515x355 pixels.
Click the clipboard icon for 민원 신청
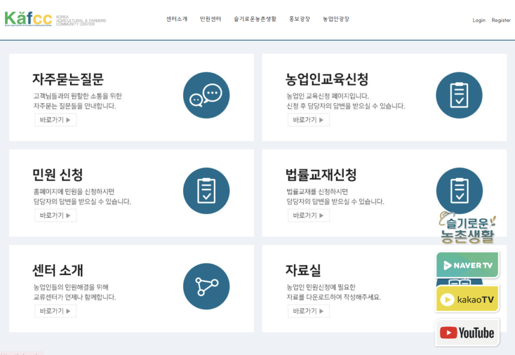point(206,191)
